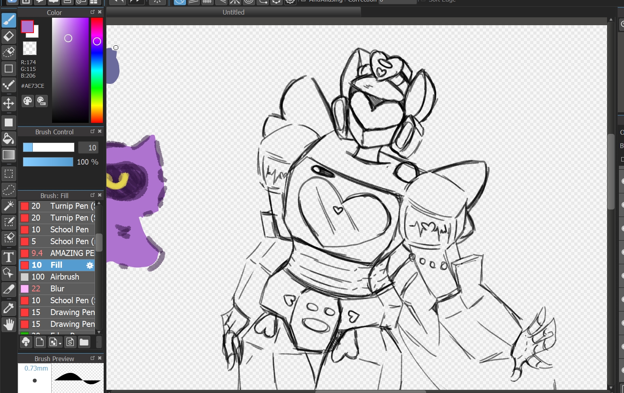624x393 pixels.
Task: Toggle the transparent color swatch
Action: pyautogui.click(x=30, y=48)
